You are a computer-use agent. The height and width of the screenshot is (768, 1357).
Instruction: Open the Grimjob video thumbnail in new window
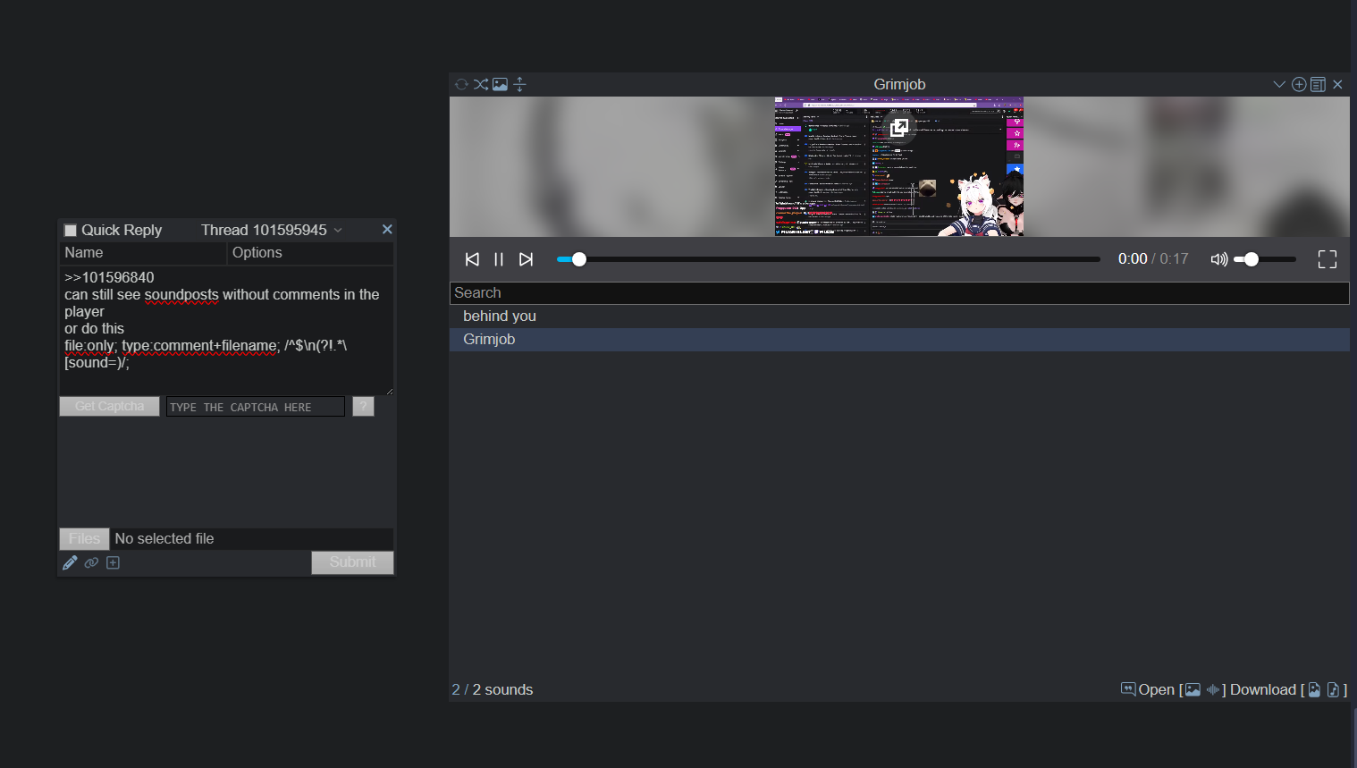pos(899,128)
